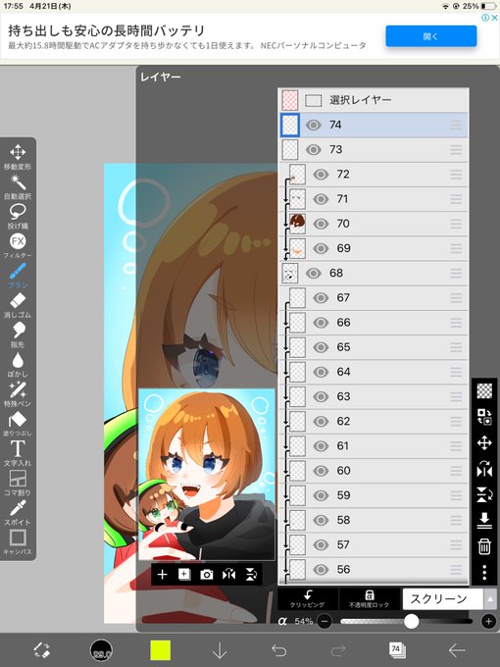
Task: Tap the reorder handle of layer 74
Action: [x=456, y=126]
